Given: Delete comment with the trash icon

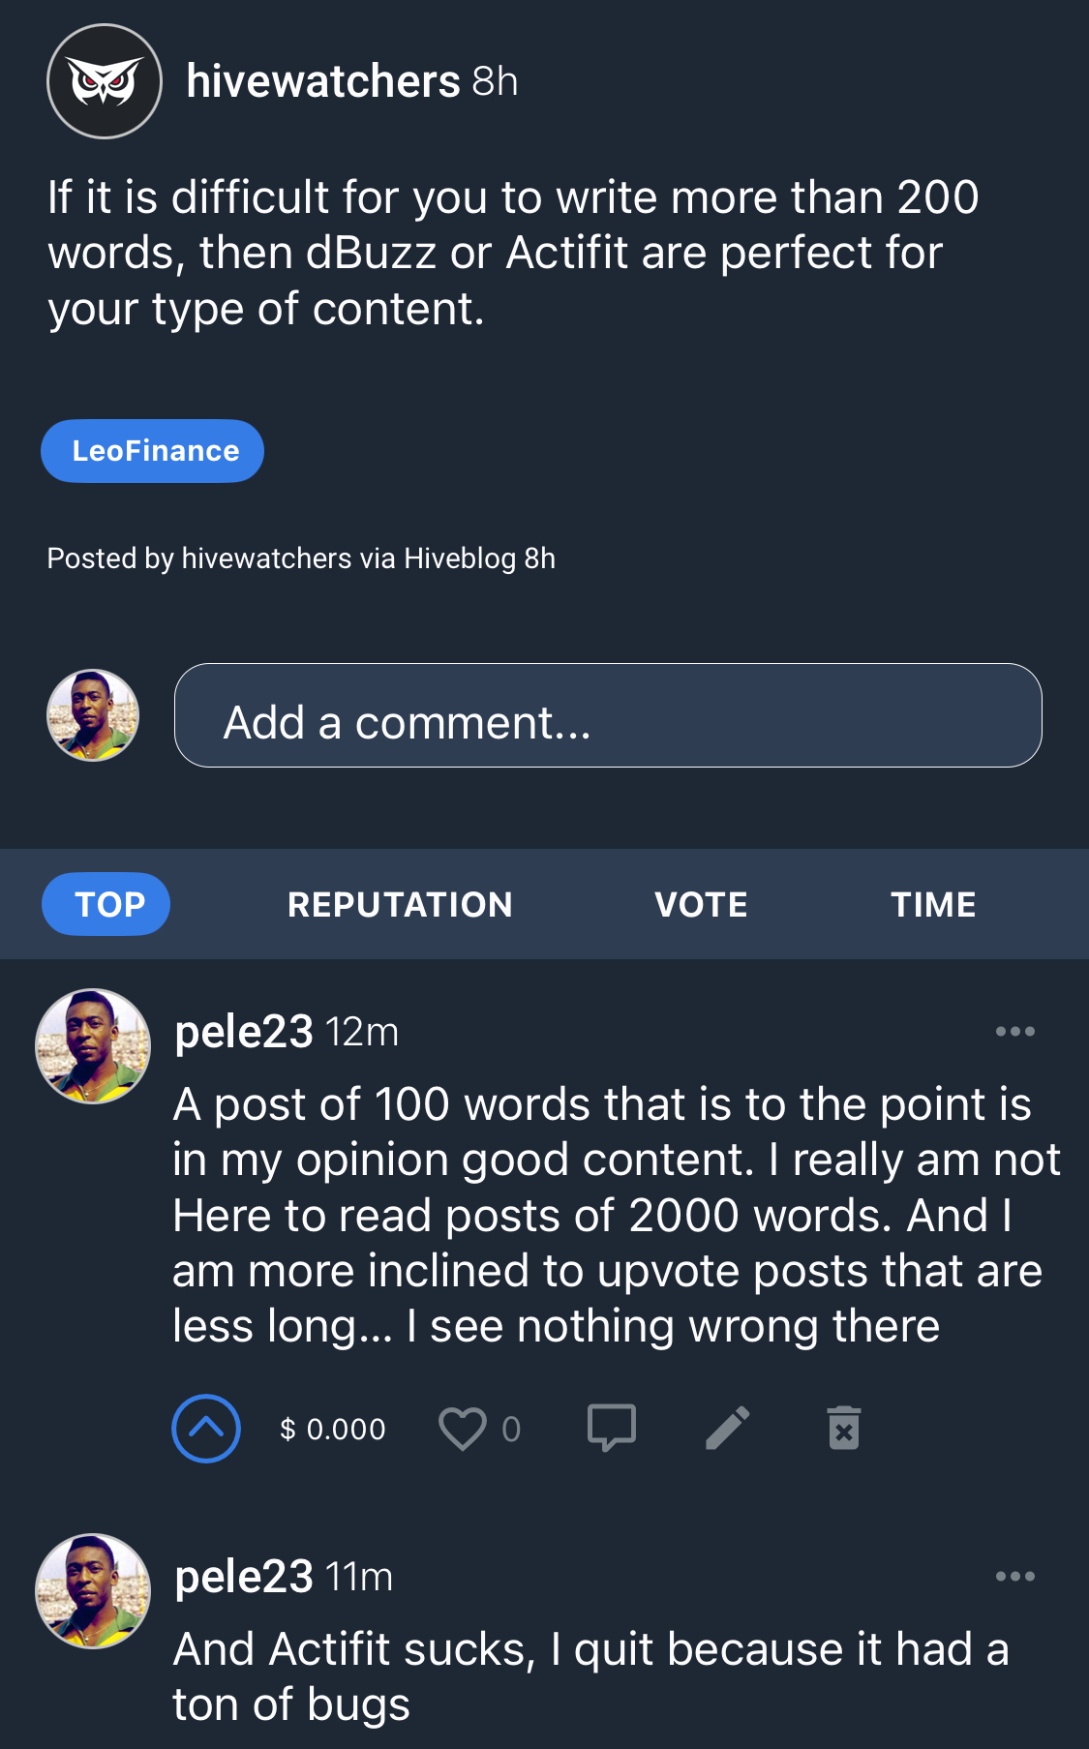Looking at the screenshot, I should pos(844,1428).
